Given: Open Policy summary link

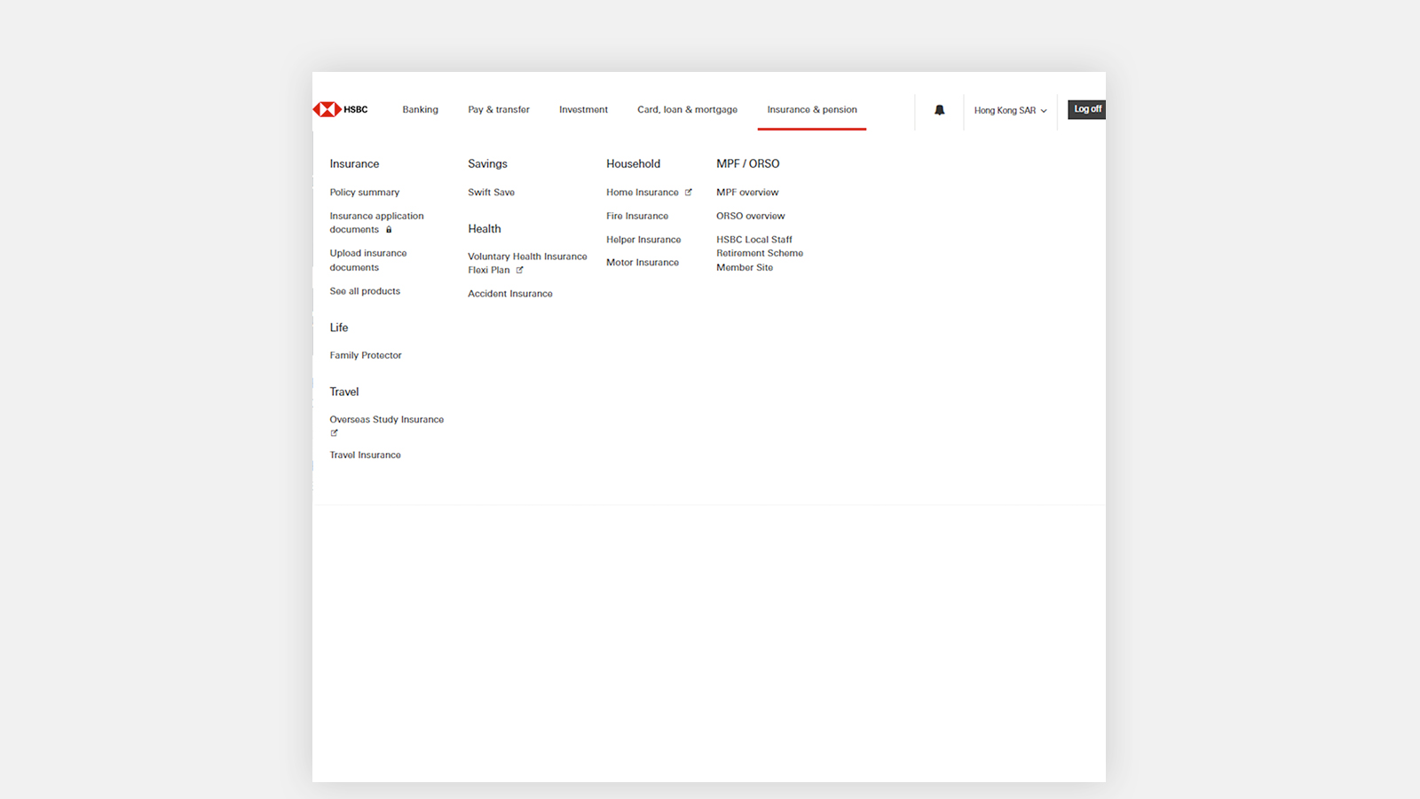Looking at the screenshot, I should (365, 193).
